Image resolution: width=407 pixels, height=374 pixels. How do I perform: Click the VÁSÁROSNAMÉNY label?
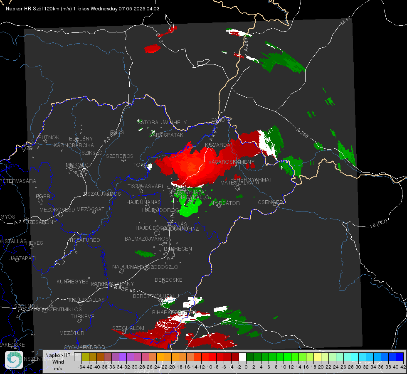(232, 162)
